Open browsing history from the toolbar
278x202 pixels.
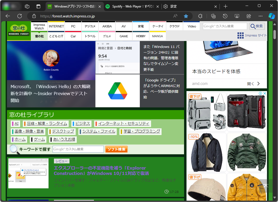point(225,16)
